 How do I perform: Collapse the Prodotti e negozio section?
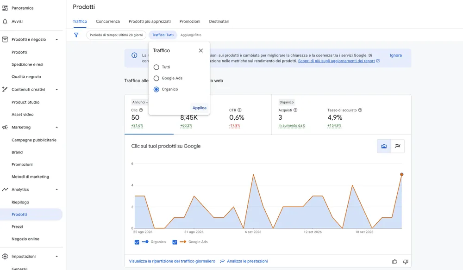56,39
